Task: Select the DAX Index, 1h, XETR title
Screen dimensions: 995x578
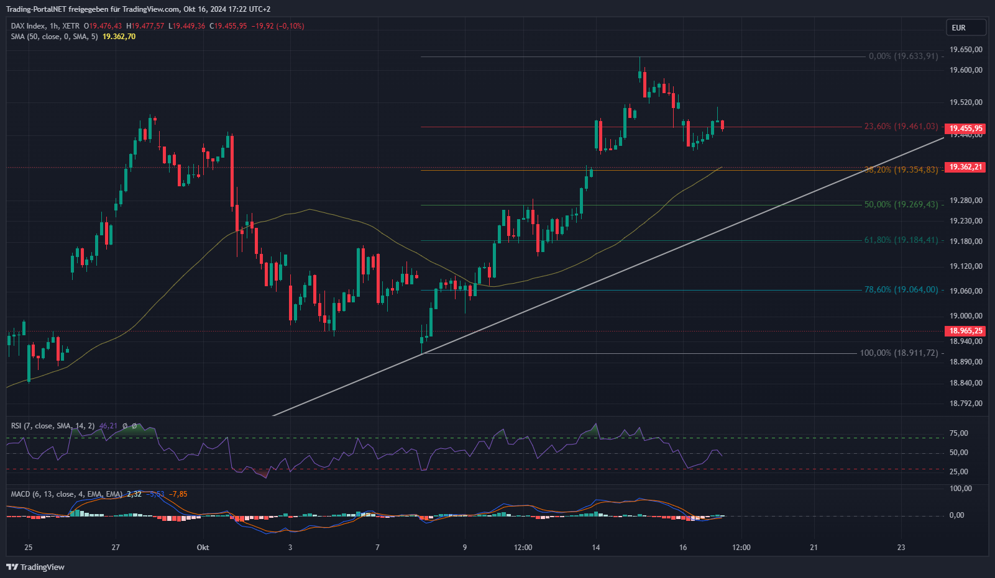Action: tap(45, 26)
